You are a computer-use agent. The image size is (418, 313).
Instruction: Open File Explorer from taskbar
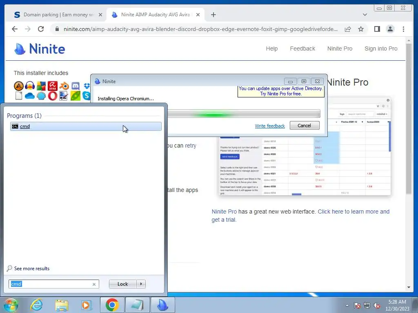click(x=62, y=305)
